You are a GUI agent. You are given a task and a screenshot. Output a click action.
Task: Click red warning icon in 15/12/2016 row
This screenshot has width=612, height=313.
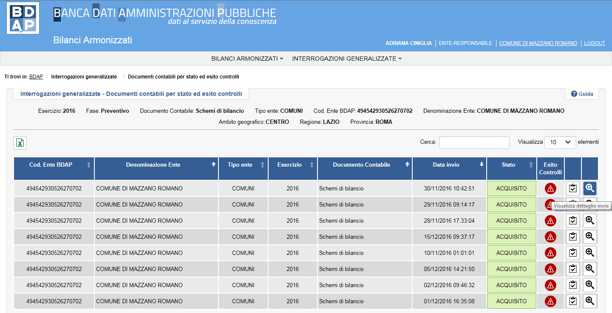(x=550, y=237)
